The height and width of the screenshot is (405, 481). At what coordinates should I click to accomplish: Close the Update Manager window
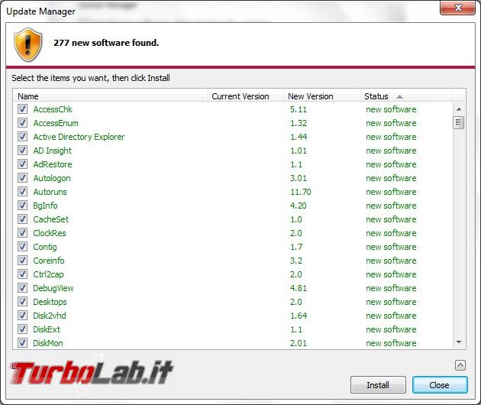pyautogui.click(x=457, y=8)
